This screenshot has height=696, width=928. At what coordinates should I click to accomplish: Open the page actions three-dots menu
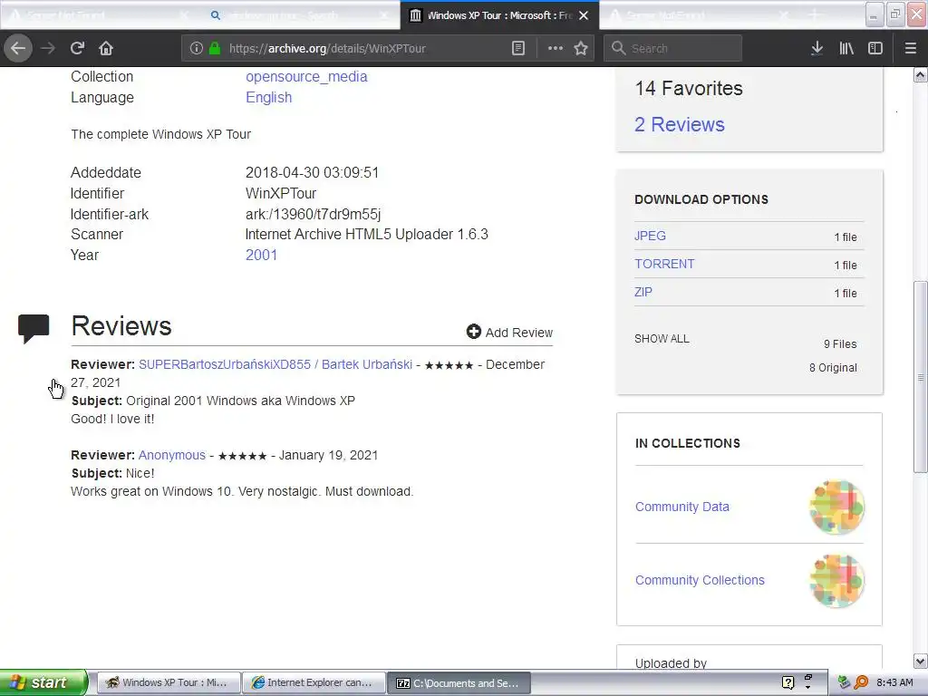[x=556, y=48]
